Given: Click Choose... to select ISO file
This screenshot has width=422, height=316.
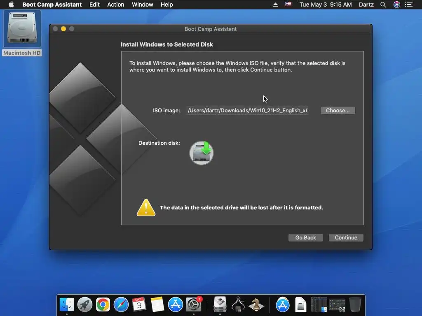Looking at the screenshot, I should tap(338, 110).
